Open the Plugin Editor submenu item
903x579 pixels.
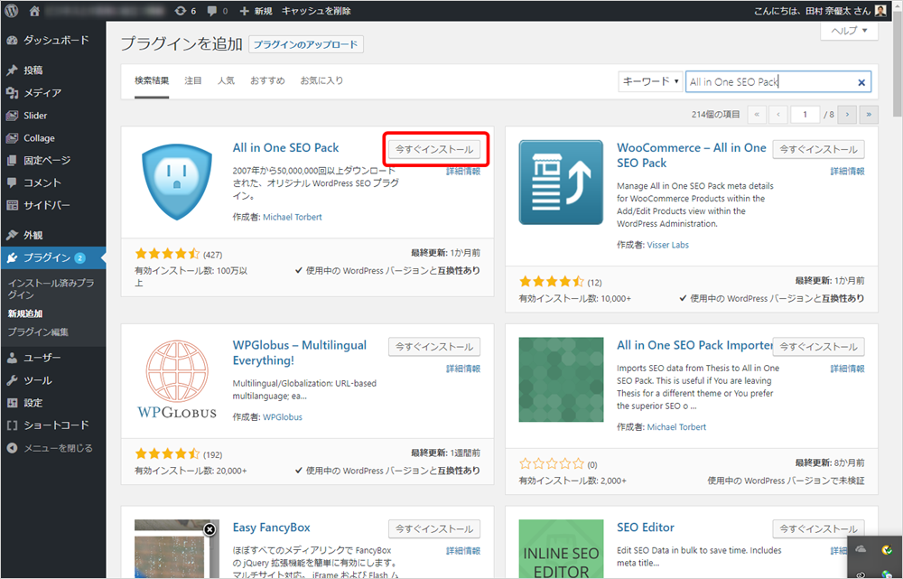[x=38, y=332]
